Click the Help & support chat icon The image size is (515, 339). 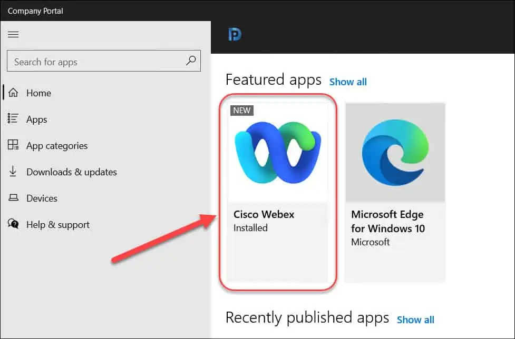click(x=13, y=224)
